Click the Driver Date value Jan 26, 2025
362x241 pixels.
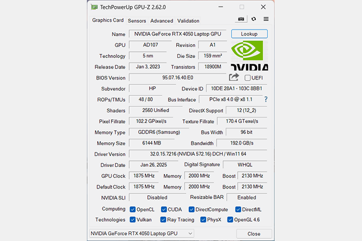(x=153, y=165)
